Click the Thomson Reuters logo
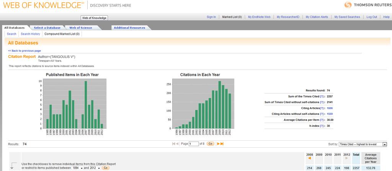This screenshot has height=171, width=392. pyautogui.click(x=367, y=5)
